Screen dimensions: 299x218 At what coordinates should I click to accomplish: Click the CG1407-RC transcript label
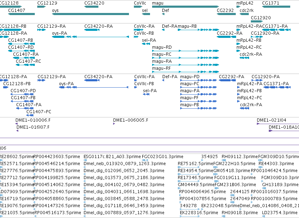[x=28, y=61]
